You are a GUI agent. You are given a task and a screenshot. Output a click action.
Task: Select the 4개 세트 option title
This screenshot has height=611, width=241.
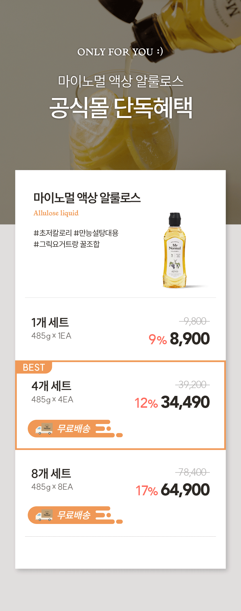51,386
